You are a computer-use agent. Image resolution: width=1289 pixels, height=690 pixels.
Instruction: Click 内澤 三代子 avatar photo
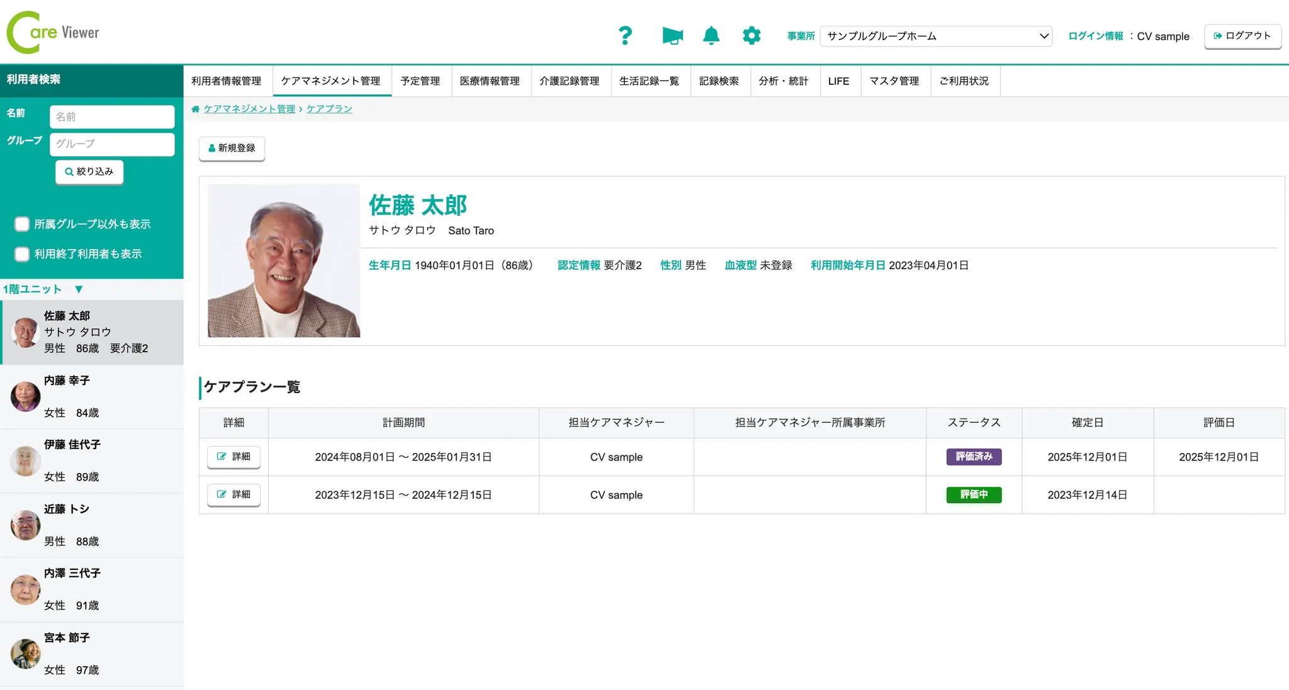coord(25,589)
